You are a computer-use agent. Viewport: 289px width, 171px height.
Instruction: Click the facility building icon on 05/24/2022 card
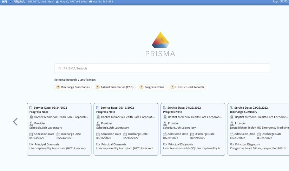point(31,117)
